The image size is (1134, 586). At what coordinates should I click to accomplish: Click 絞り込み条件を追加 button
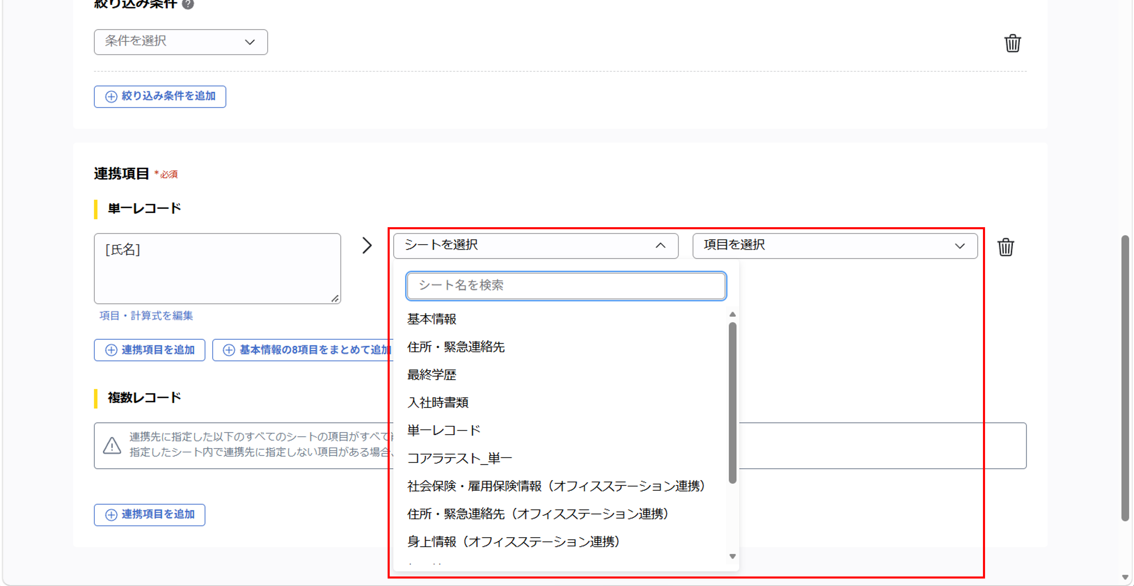click(160, 96)
